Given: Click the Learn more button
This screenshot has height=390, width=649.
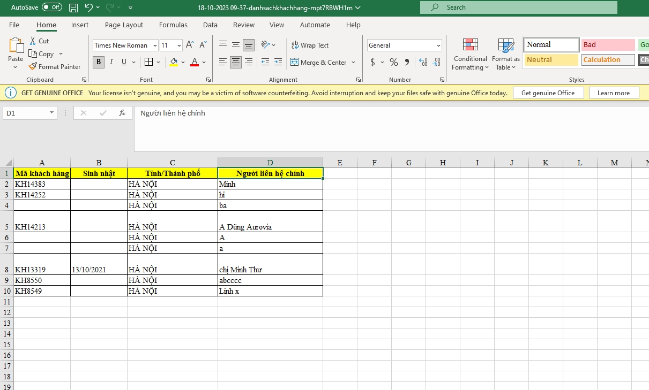Looking at the screenshot, I should pos(614,93).
